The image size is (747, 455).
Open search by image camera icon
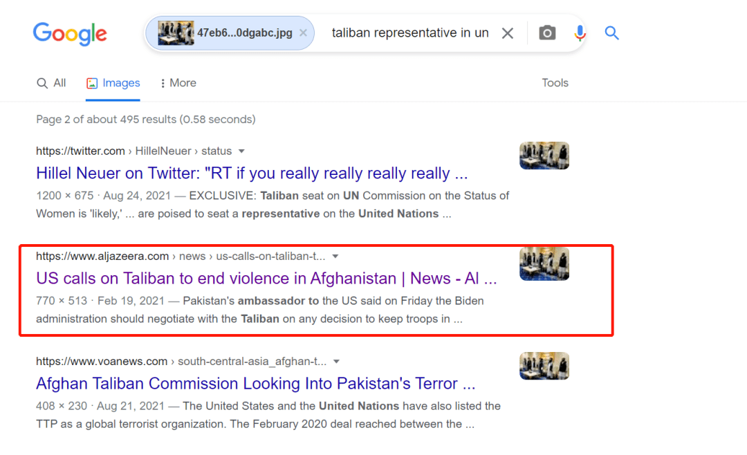[547, 33]
